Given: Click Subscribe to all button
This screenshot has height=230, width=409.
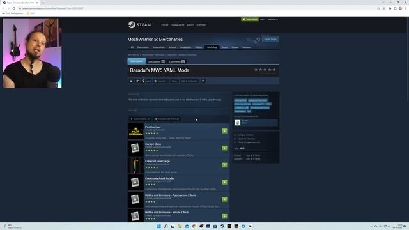Looking at the screenshot, I should [x=141, y=119].
